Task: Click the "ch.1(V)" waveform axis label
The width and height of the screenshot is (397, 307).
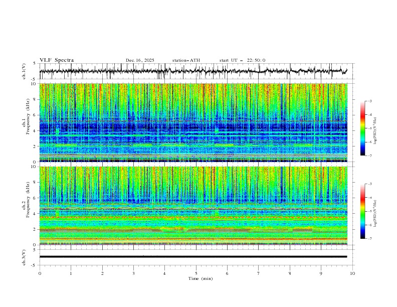Action: (x=24, y=71)
